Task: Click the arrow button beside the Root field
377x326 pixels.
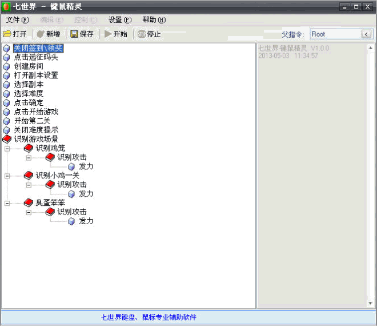Action: [x=366, y=34]
